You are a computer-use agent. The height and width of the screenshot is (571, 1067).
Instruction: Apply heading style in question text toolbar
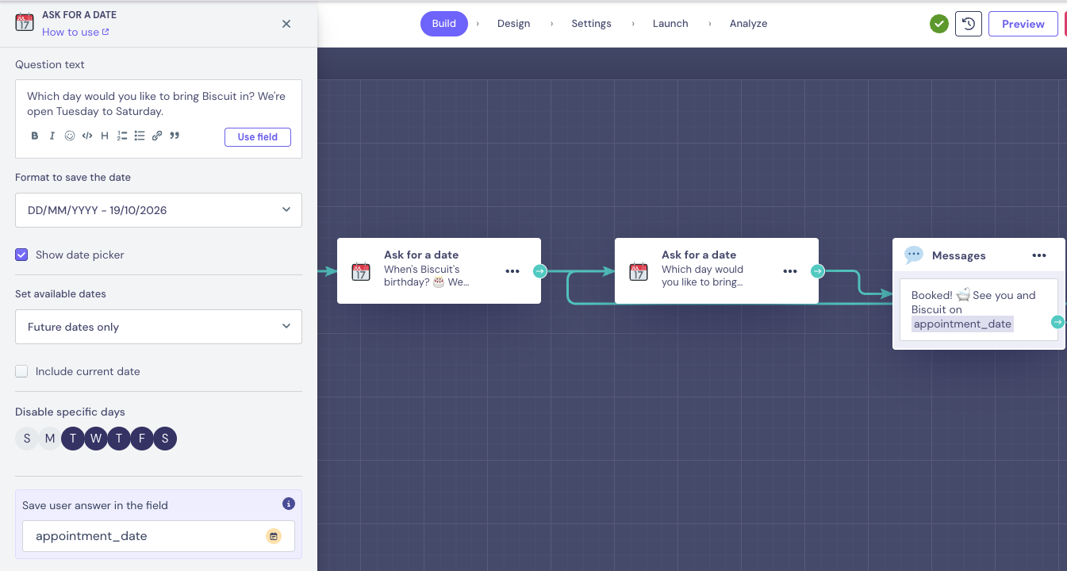[x=105, y=136]
